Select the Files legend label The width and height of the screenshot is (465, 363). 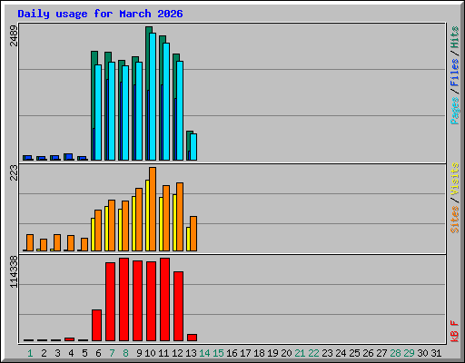tap(454, 73)
